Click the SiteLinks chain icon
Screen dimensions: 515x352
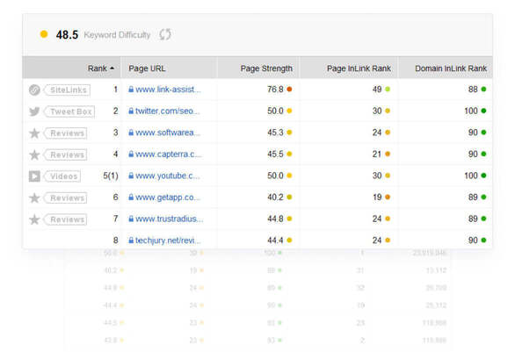coord(34,90)
